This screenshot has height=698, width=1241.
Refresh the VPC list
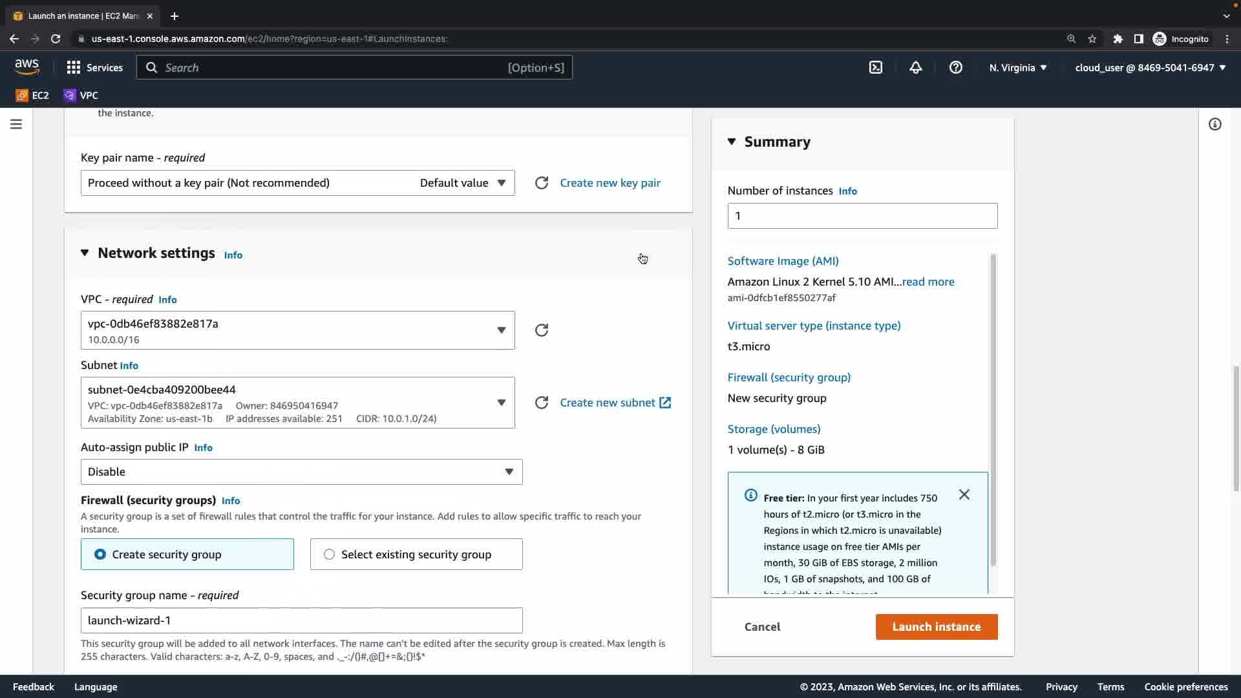tap(542, 330)
